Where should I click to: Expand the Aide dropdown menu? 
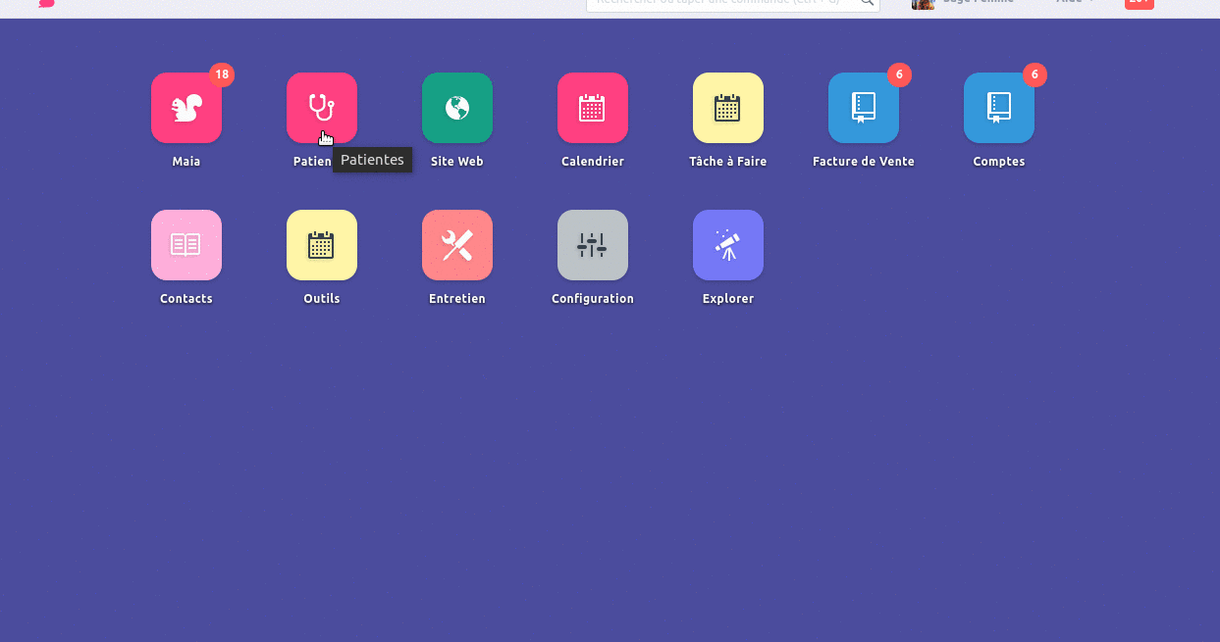[1075, 3]
